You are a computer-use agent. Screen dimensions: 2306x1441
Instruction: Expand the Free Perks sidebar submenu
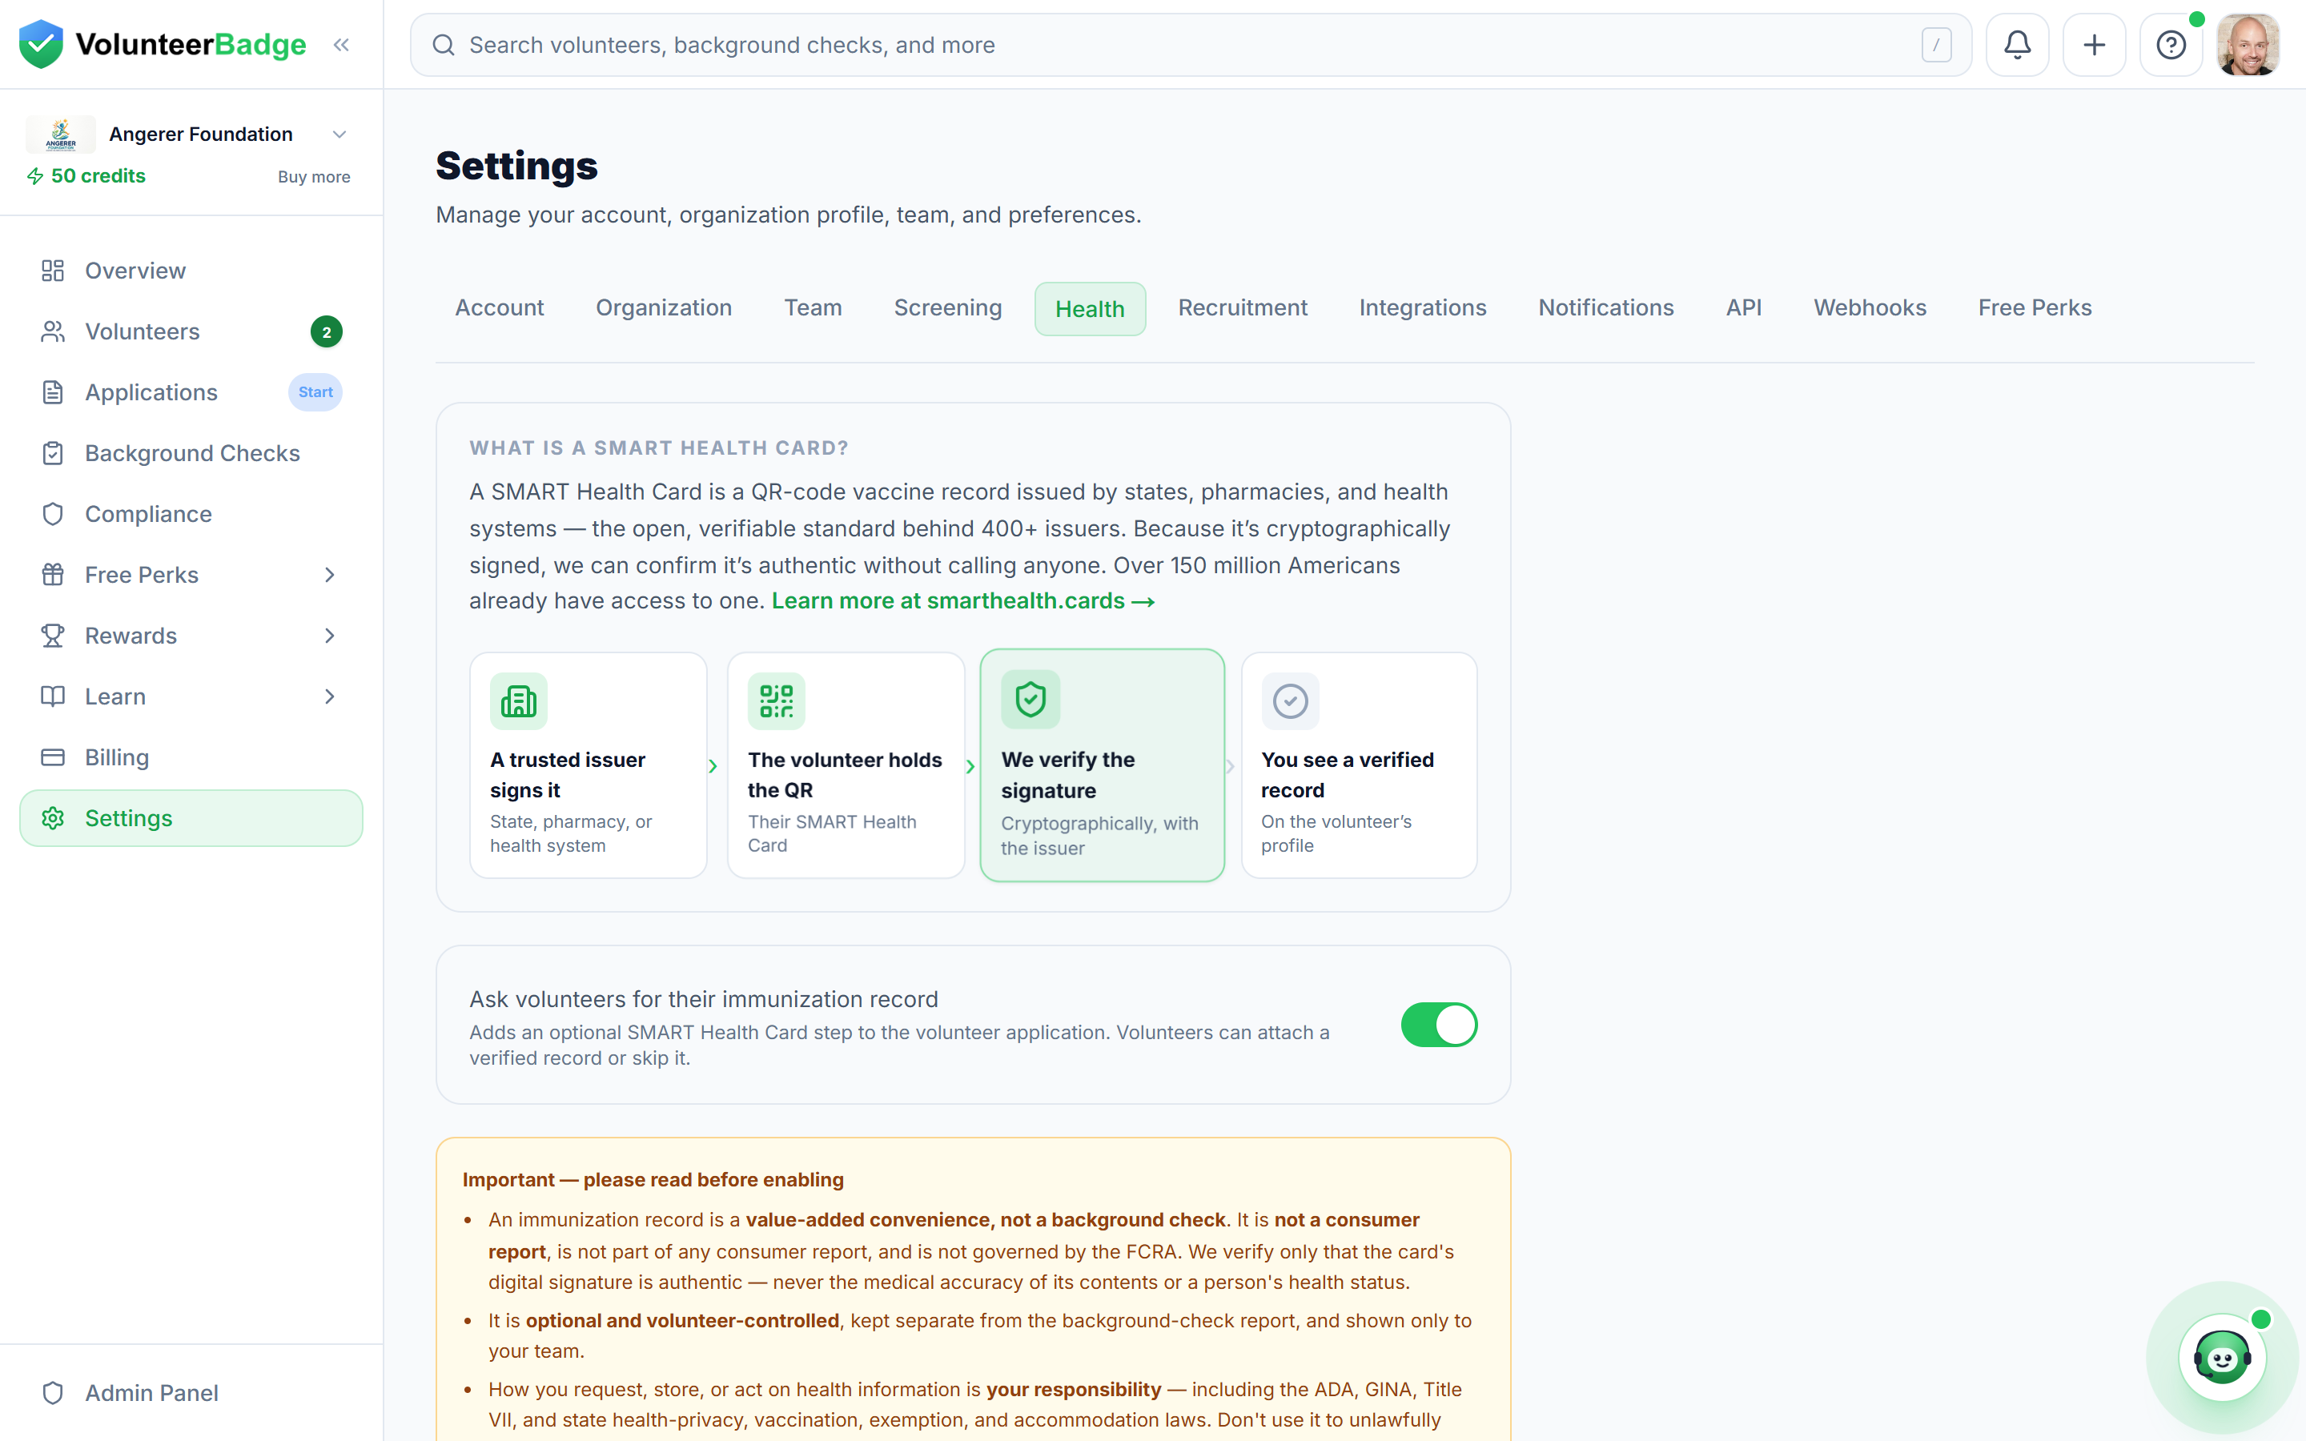tap(330, 575)
